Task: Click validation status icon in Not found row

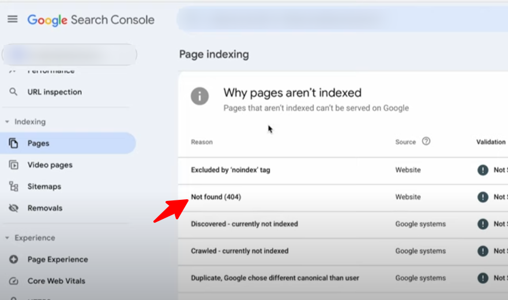Action: tap(483, 197)
